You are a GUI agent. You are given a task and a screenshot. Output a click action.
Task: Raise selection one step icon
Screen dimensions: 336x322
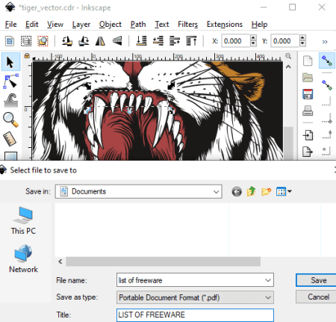click(175, 41)
